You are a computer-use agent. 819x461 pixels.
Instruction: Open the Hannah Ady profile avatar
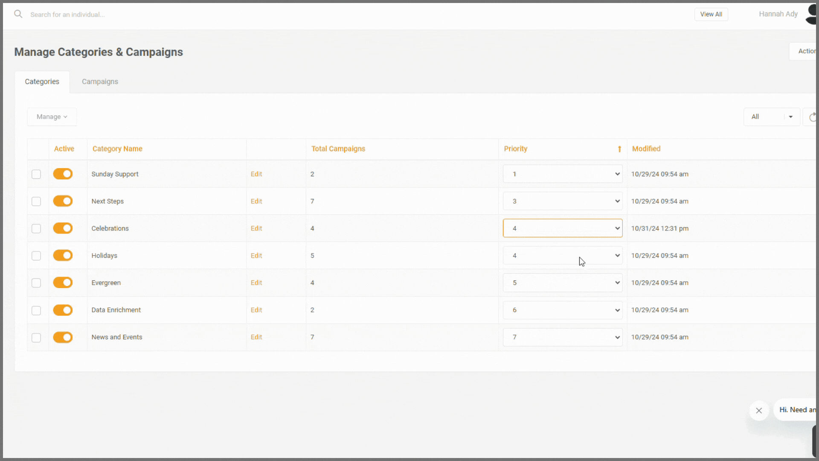pos(811,14)
